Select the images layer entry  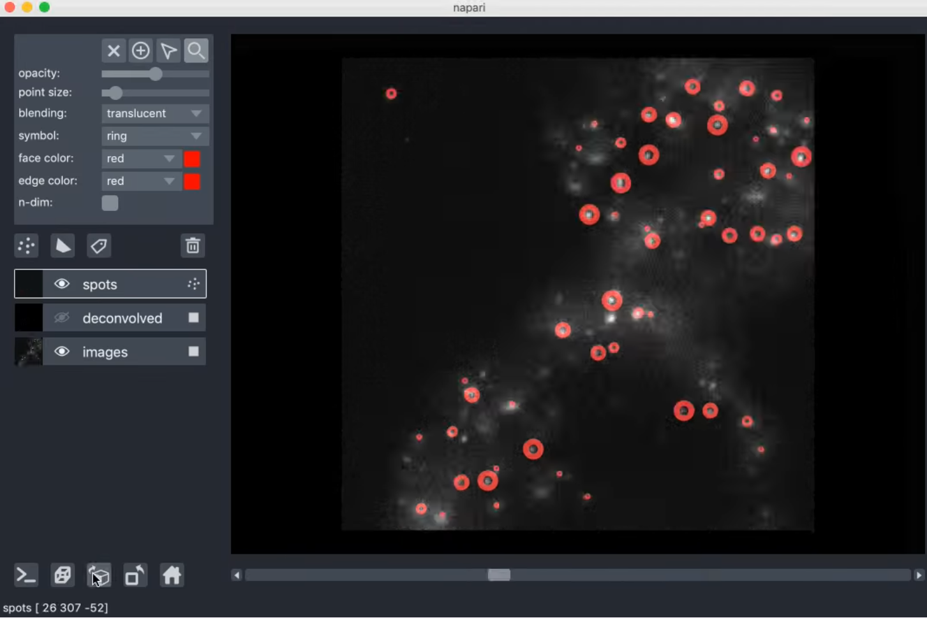click(x=125, y=351)
